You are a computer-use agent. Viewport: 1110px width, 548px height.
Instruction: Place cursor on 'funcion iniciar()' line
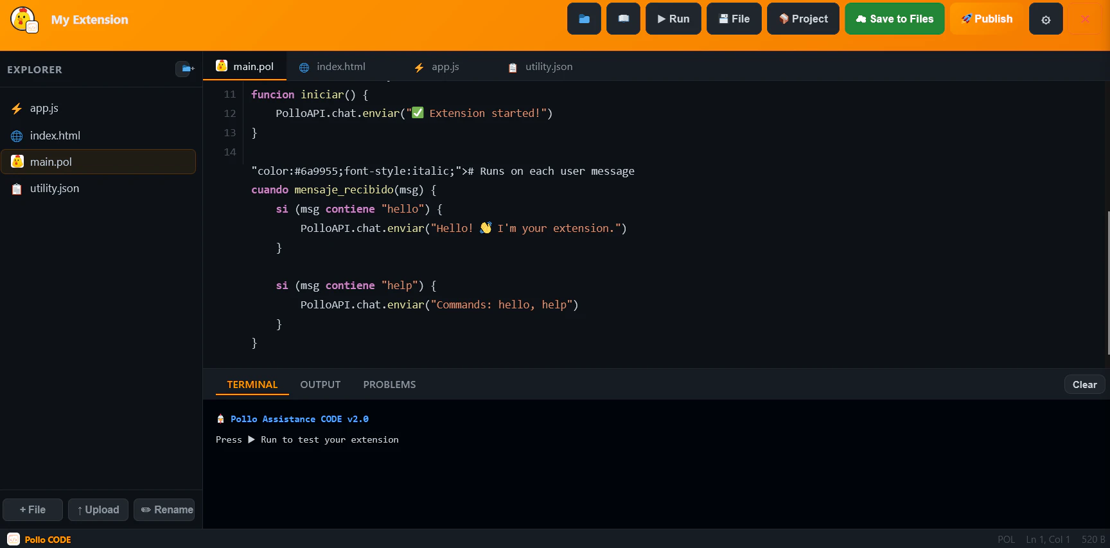(310, 94)
